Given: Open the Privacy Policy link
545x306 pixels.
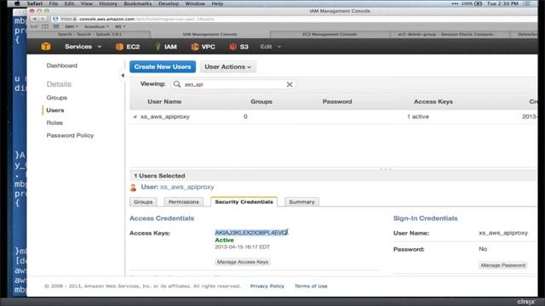Looking at the screenshot, I should pyautogui.click(x=267, y=286).
